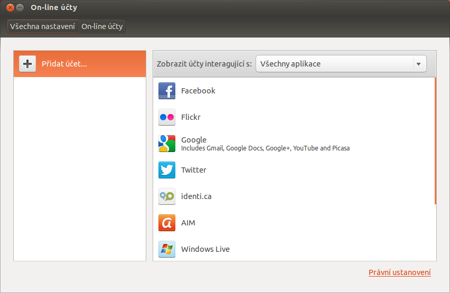
Task: Click the orange scrollbar of the account list
Action: coord(435,140)
